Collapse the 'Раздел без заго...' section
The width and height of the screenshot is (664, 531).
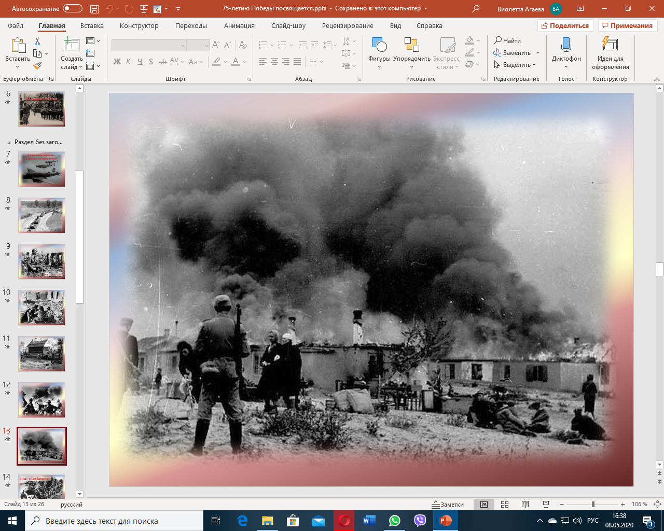coord(9,142)
